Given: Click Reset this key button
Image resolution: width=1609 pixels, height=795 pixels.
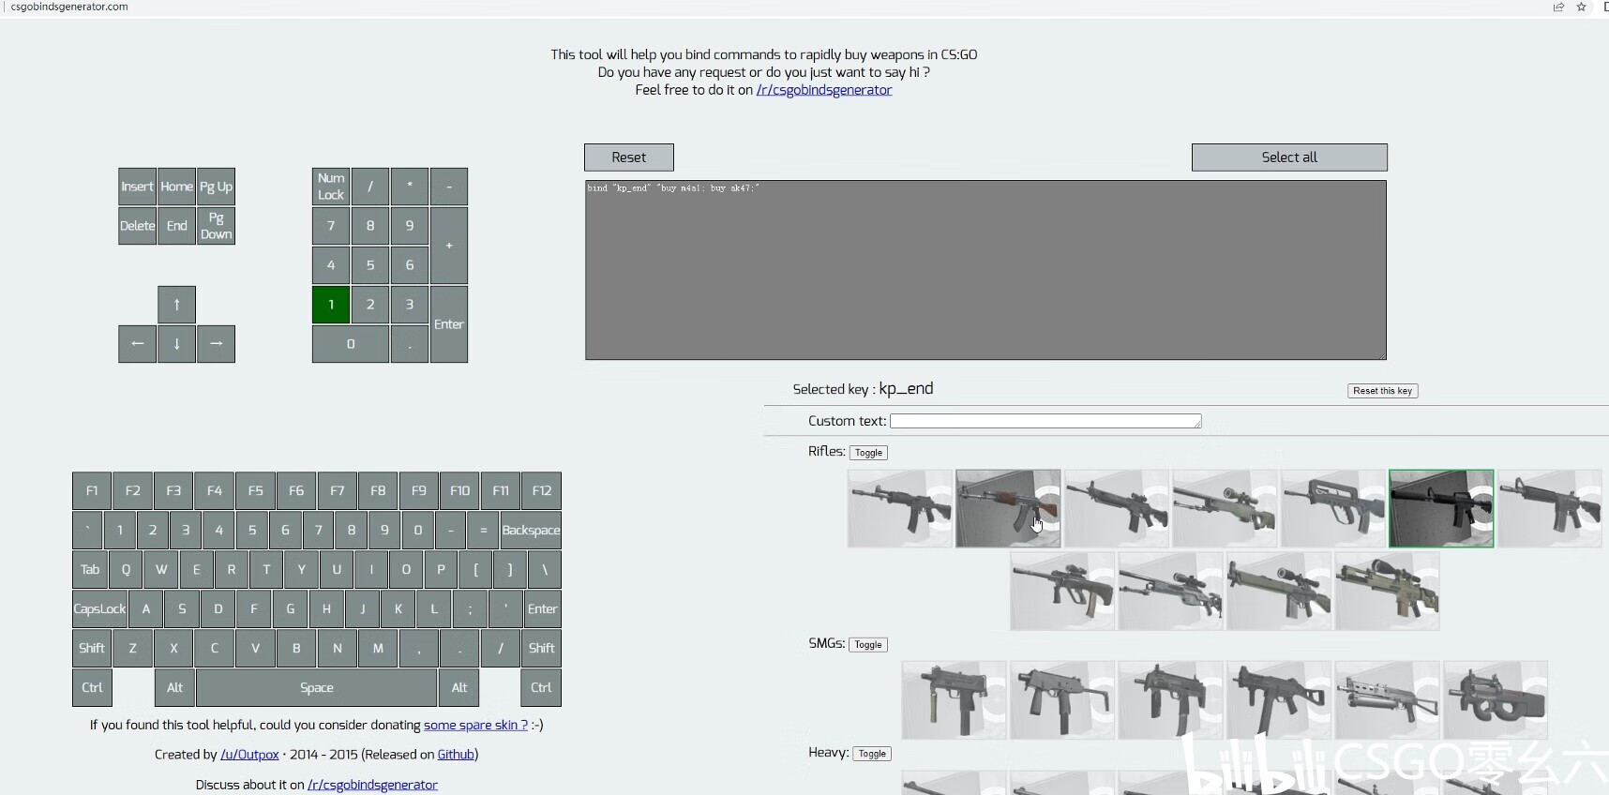Looking at the screenshot, I should 1382,391.
